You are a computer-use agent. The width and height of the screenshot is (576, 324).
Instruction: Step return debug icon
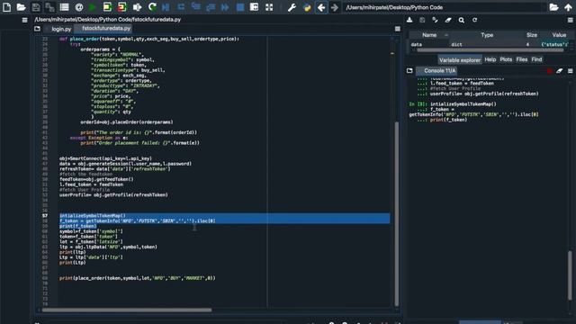point(211,7)
